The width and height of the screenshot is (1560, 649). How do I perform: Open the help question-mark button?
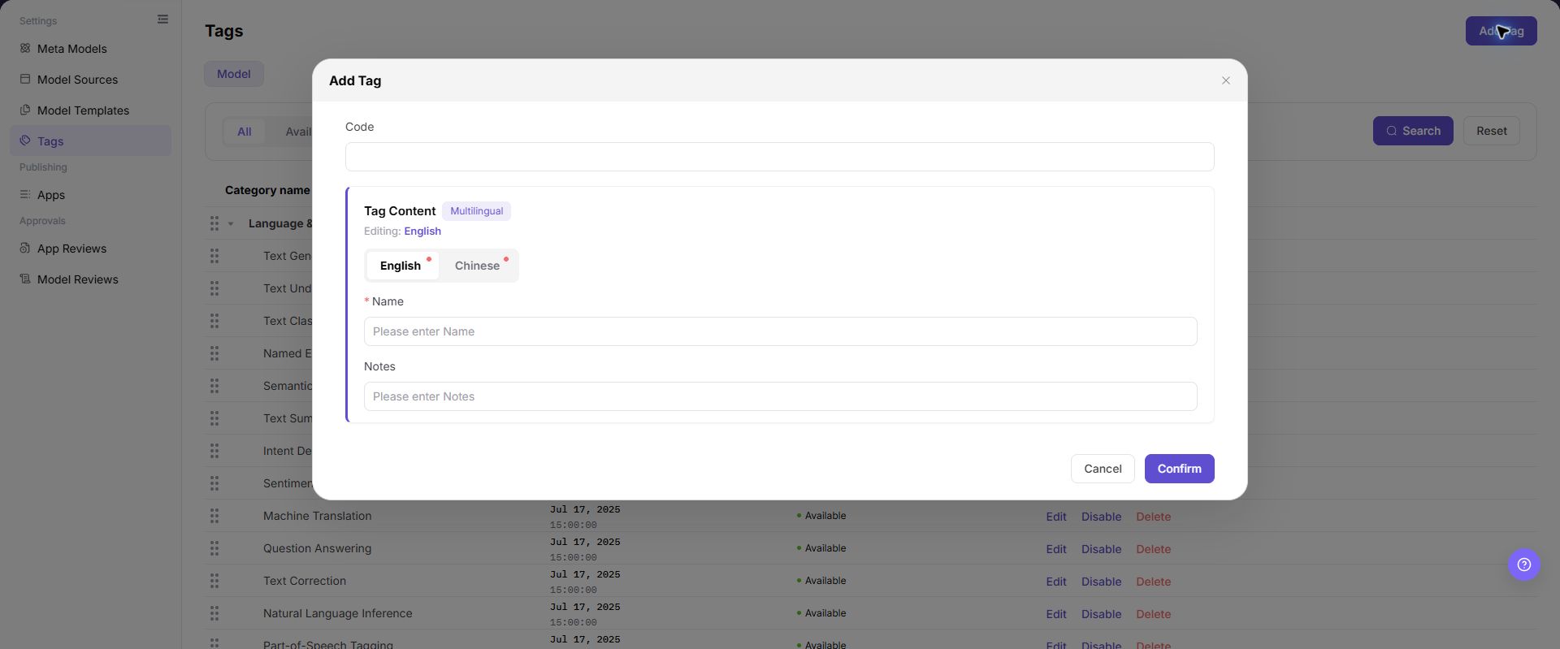pyautogui.click(x=1523, y=565)
